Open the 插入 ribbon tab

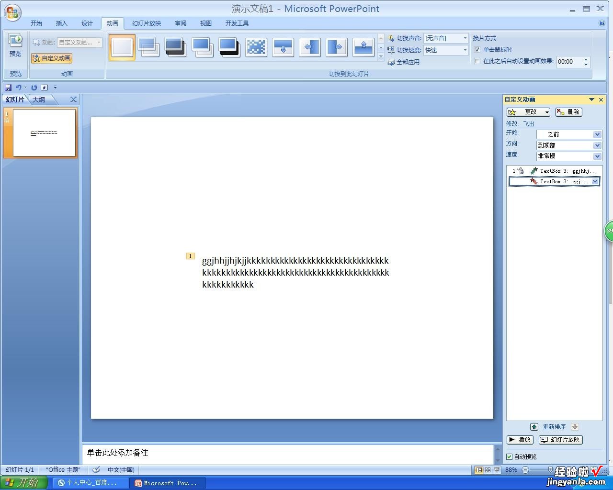coord(62,23)
